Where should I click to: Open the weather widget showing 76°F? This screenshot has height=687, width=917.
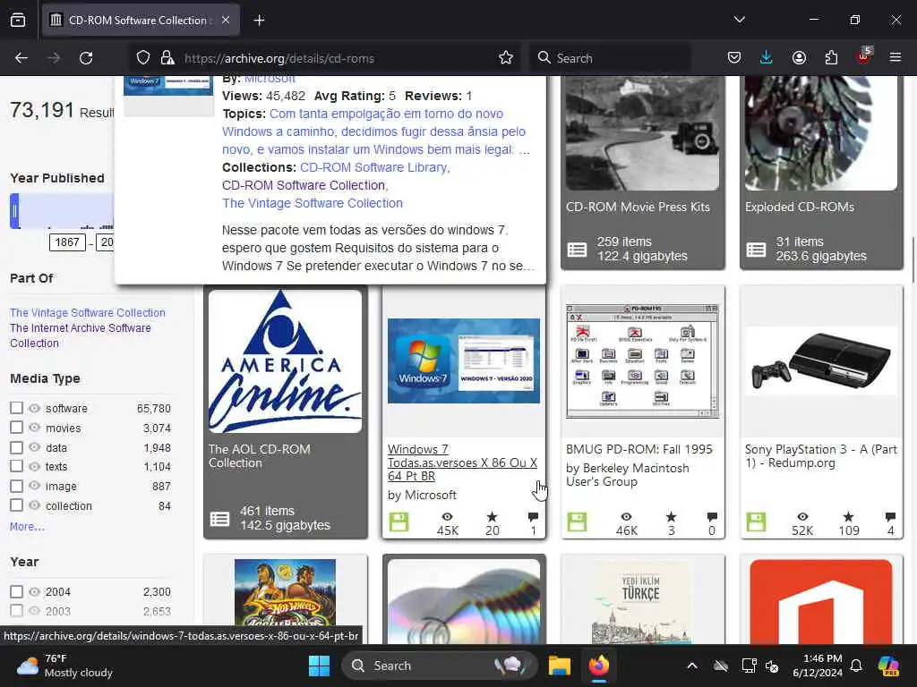click(64, 666)
